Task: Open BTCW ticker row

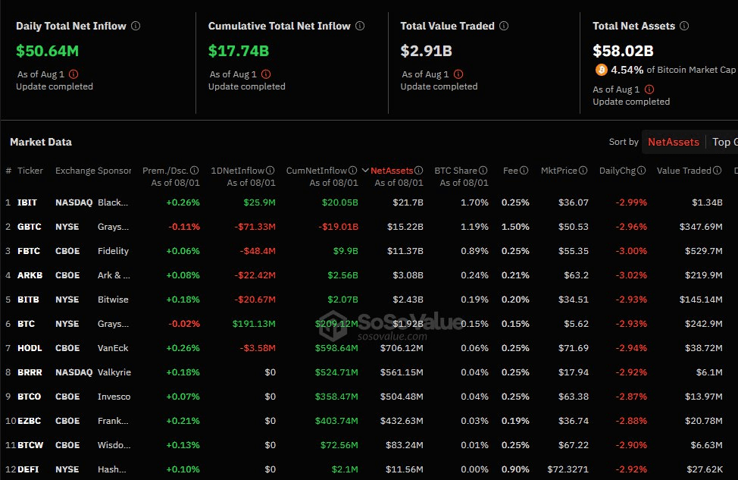Action: pos(30,445)
